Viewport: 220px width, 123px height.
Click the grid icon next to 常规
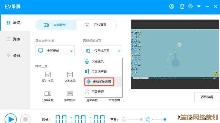coord(9,23)
